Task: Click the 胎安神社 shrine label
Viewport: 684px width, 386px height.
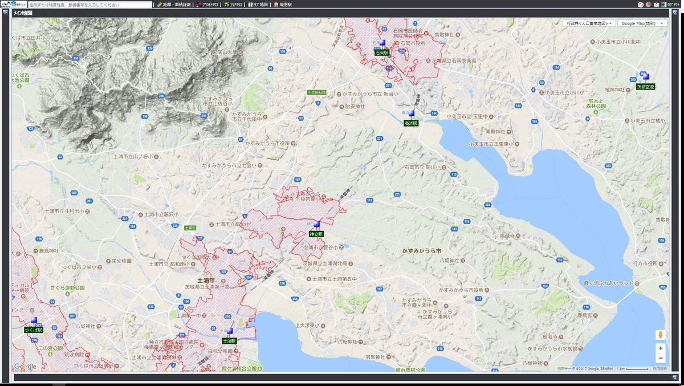Action: (x=355, y=107)
